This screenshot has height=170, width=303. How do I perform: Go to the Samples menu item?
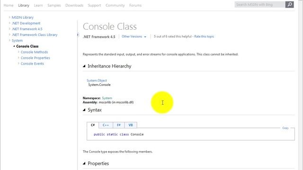tap(54, 5)
